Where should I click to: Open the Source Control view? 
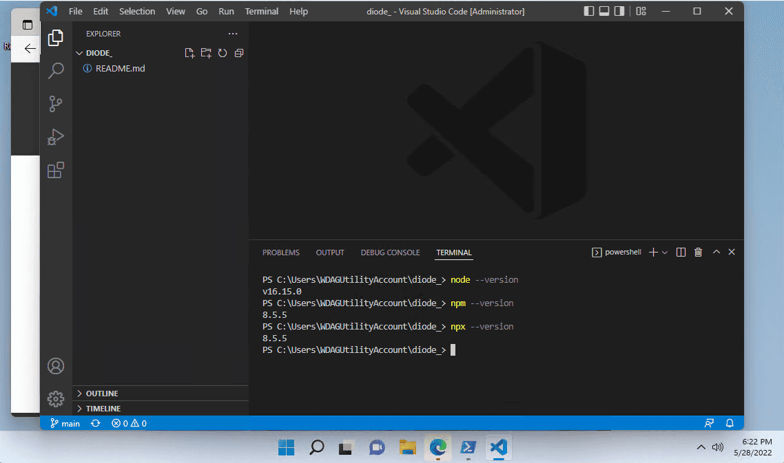pyautogui.click(x=56, y=104)
